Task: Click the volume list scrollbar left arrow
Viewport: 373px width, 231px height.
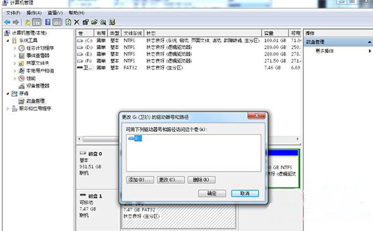Action: [80, 139]
